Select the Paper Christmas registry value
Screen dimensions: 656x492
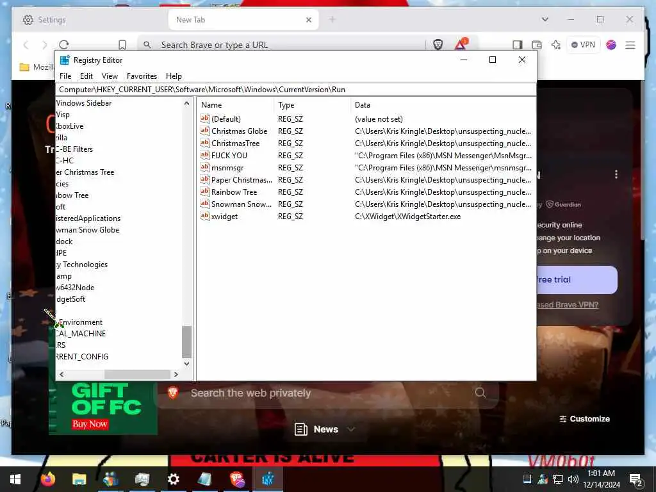click(242, 180)
